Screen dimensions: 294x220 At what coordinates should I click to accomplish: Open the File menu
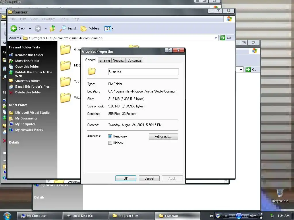click(13, 19)
